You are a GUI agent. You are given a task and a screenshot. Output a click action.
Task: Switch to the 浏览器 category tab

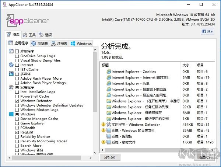click(40, 44)
